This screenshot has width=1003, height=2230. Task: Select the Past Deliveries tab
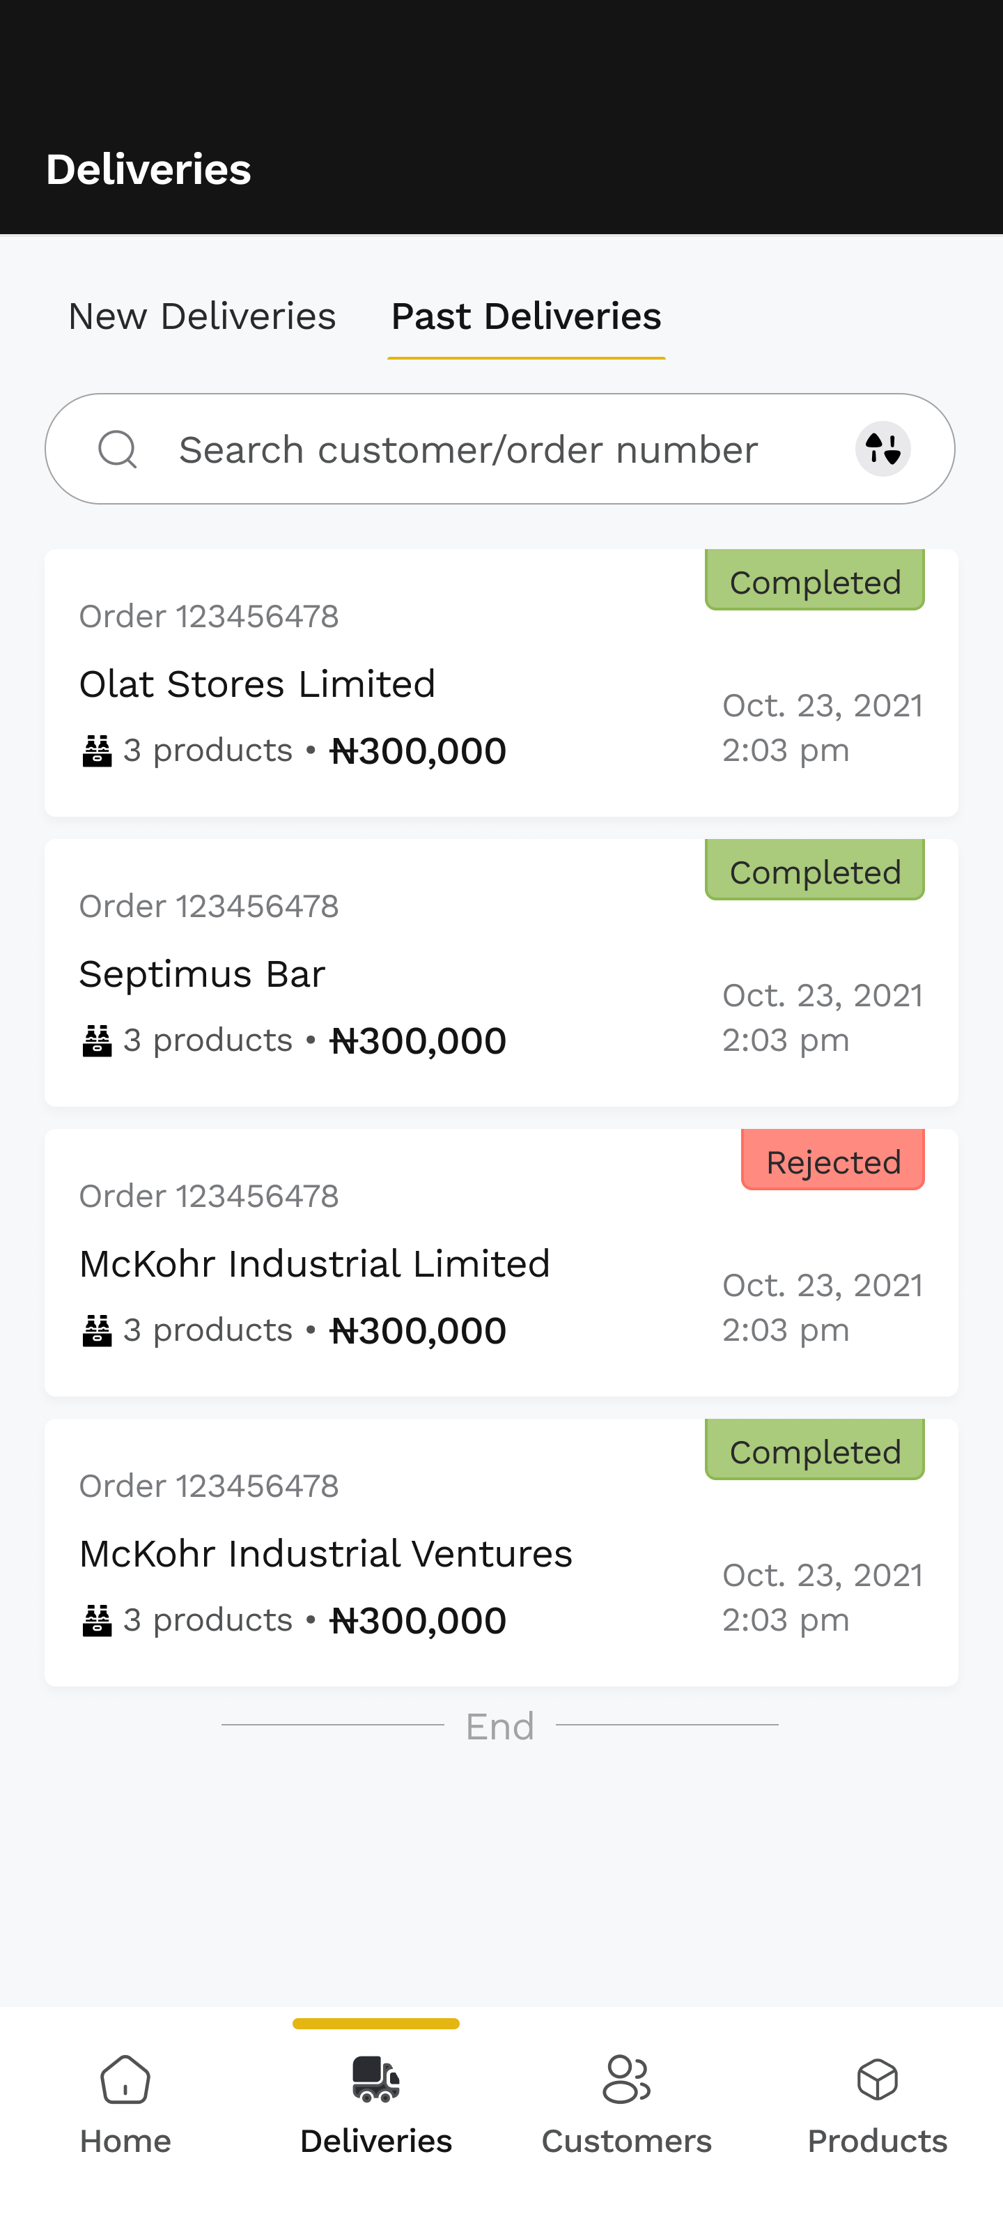click(x=526, y=317)
